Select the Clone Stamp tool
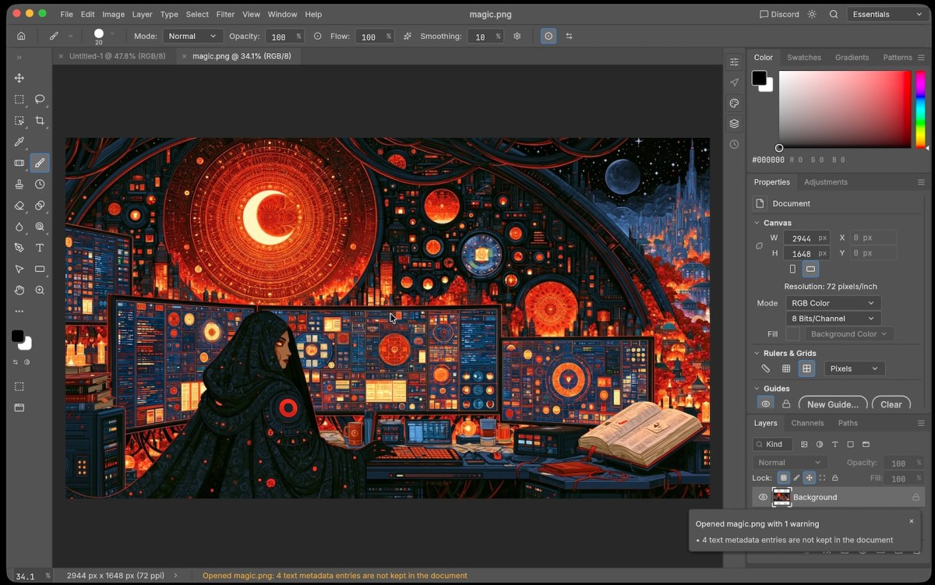This screenshot has height=585, width=935. pos(19,185)
